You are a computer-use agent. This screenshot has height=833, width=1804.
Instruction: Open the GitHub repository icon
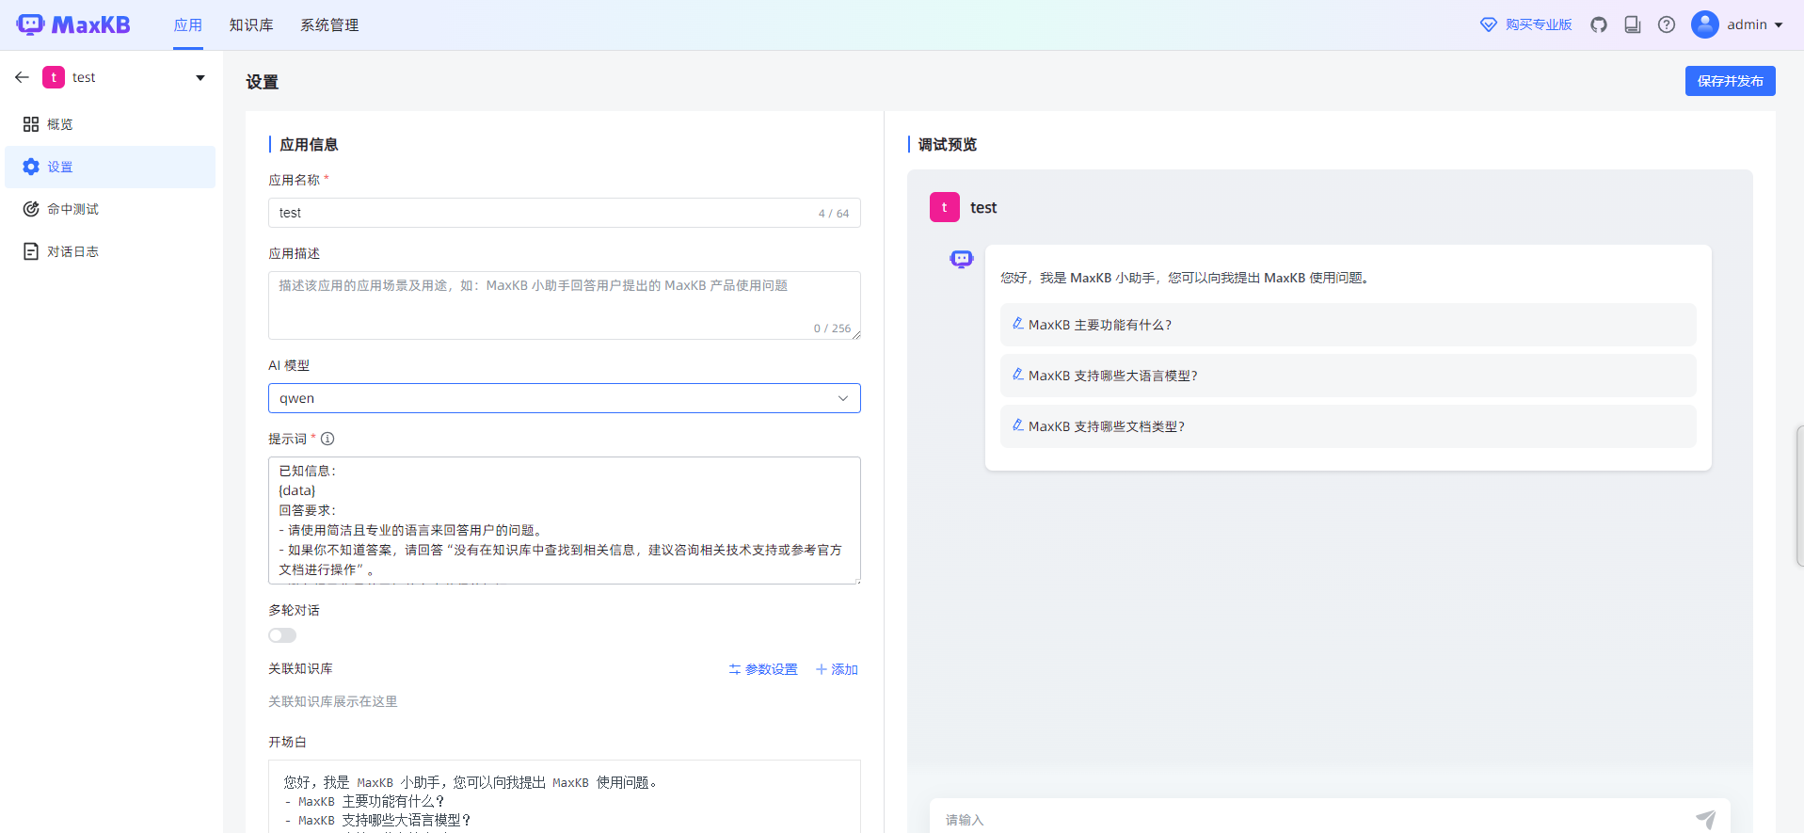tap(1599, 25)
